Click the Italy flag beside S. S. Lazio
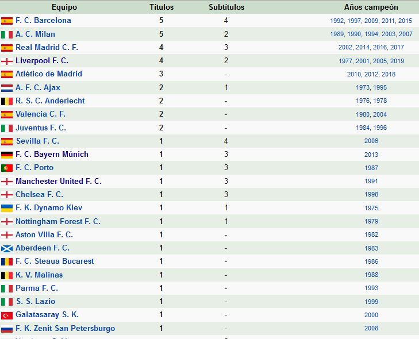This screenshot has width=419, height=339. click(7, 302)
